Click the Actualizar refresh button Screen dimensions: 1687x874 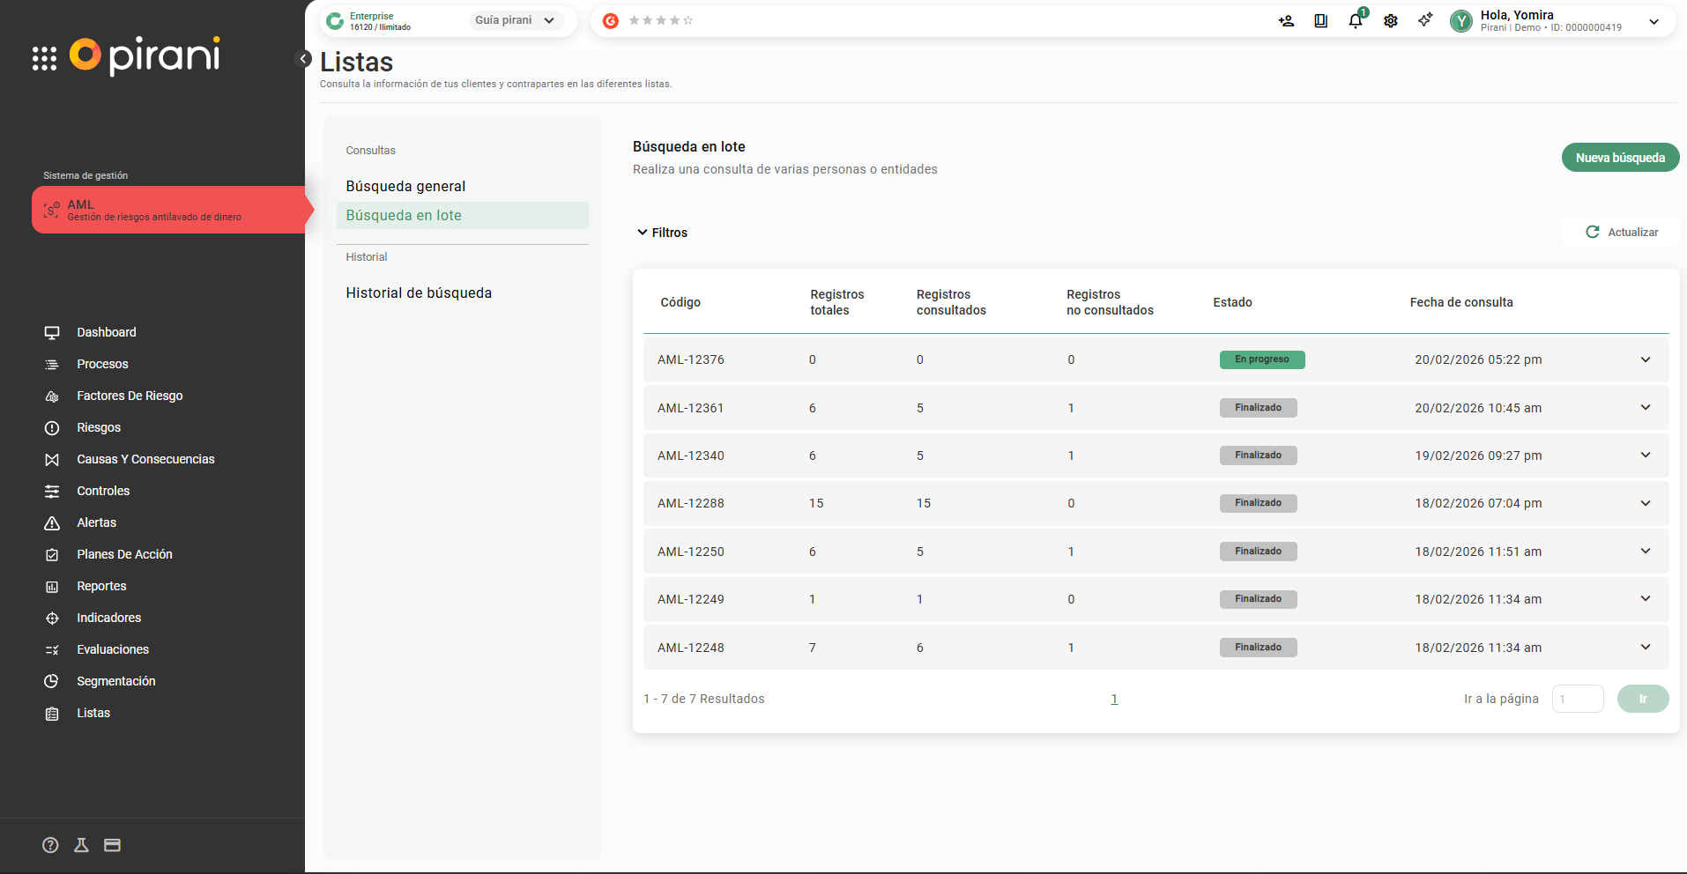(1621, 233)
